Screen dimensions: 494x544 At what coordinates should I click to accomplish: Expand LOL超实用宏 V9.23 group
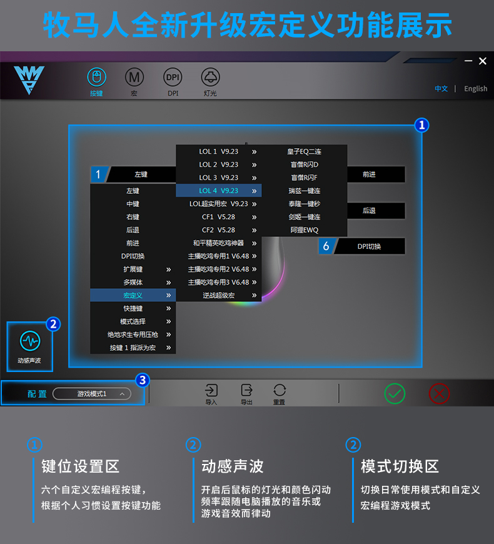click(x=219, y=204)
